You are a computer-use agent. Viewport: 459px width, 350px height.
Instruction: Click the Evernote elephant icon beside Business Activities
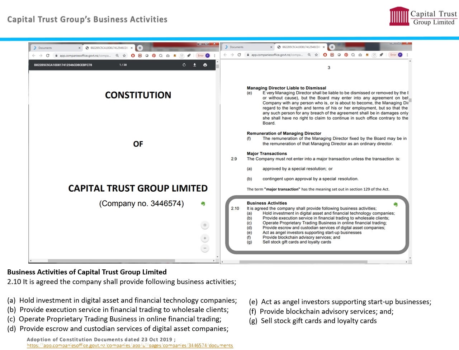tap(396, 205)
